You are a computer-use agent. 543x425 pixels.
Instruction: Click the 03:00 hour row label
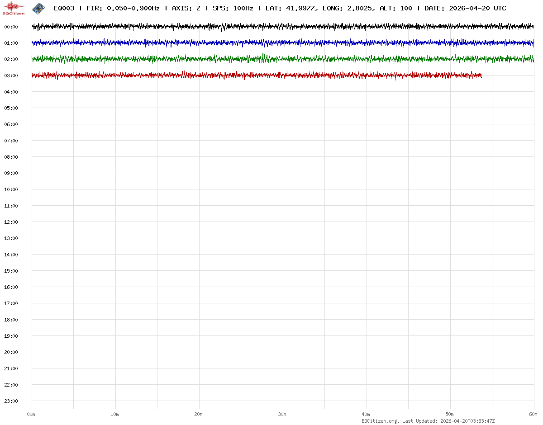pos(11,76)
